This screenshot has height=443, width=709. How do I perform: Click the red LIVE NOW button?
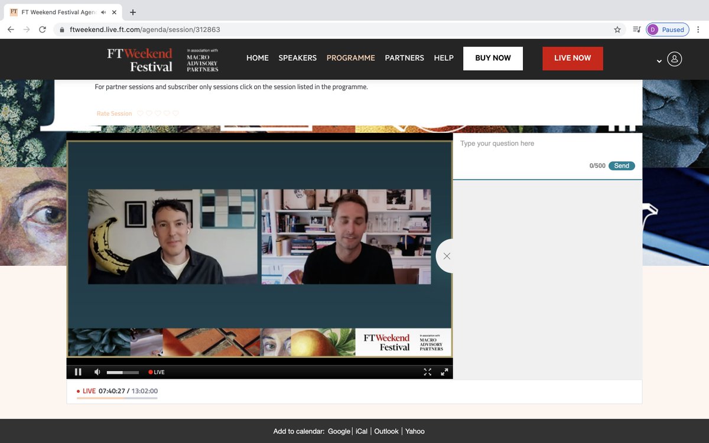pos(573,58)
